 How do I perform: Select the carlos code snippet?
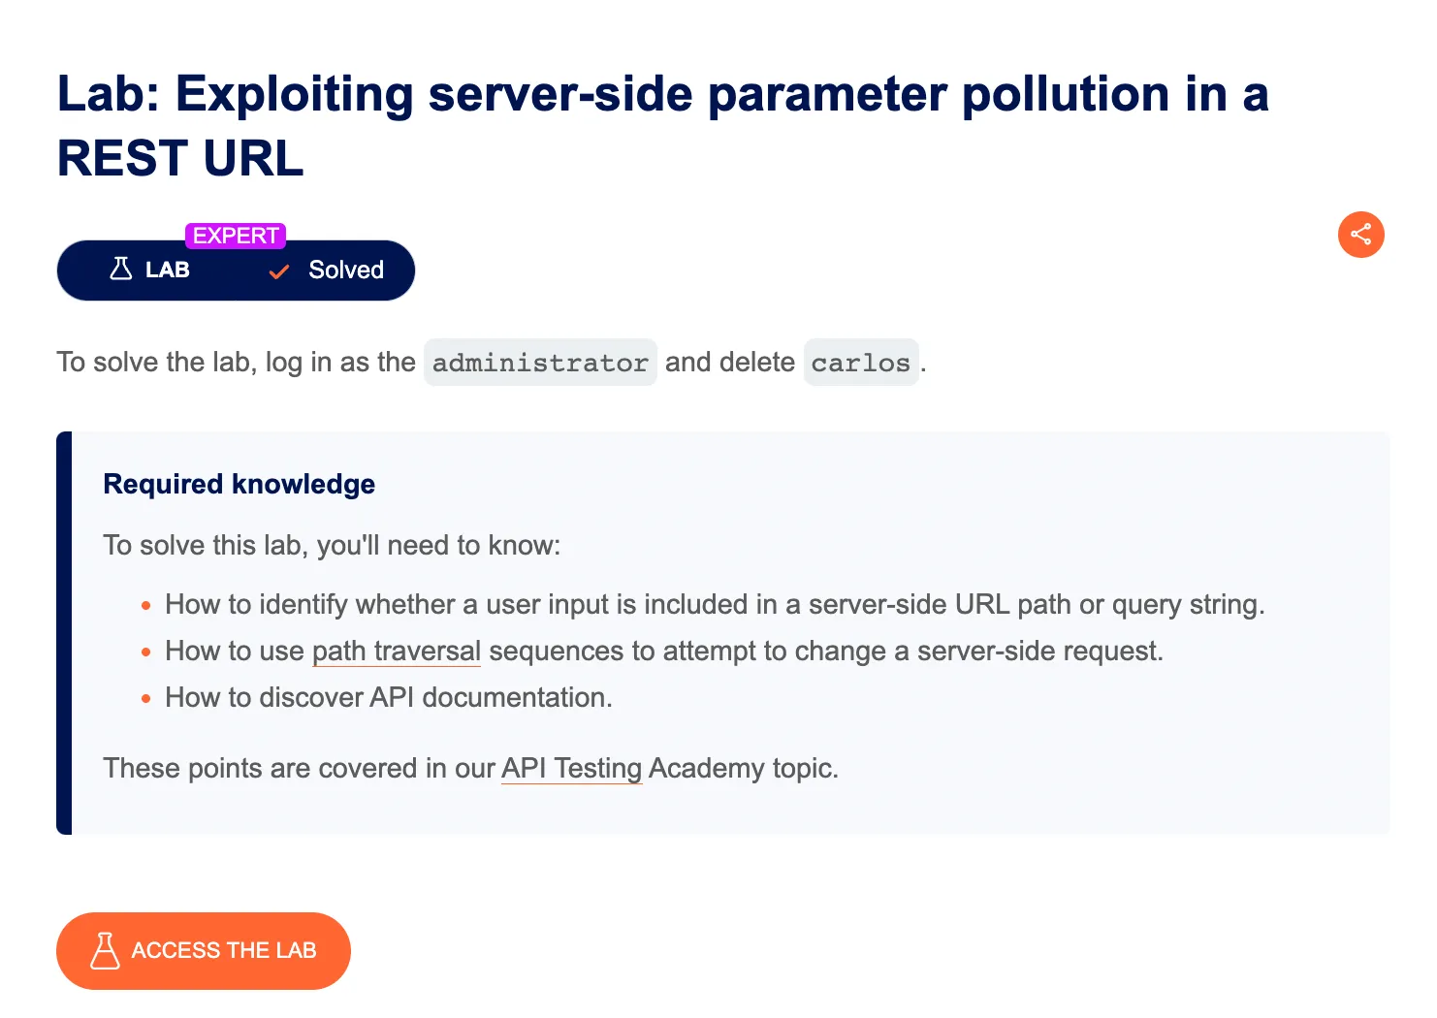[x=860, y=363]
